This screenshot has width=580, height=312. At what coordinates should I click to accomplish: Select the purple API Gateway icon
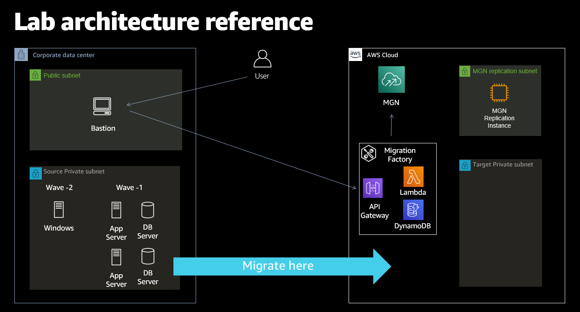pyautogui.click(x=373, y=188)
